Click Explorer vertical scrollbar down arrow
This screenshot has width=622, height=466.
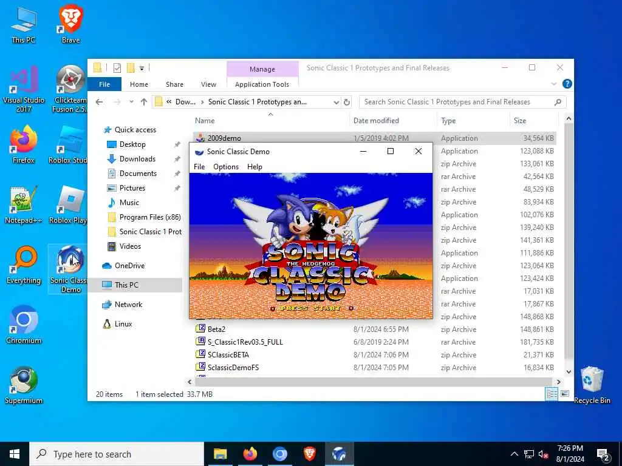569,372
